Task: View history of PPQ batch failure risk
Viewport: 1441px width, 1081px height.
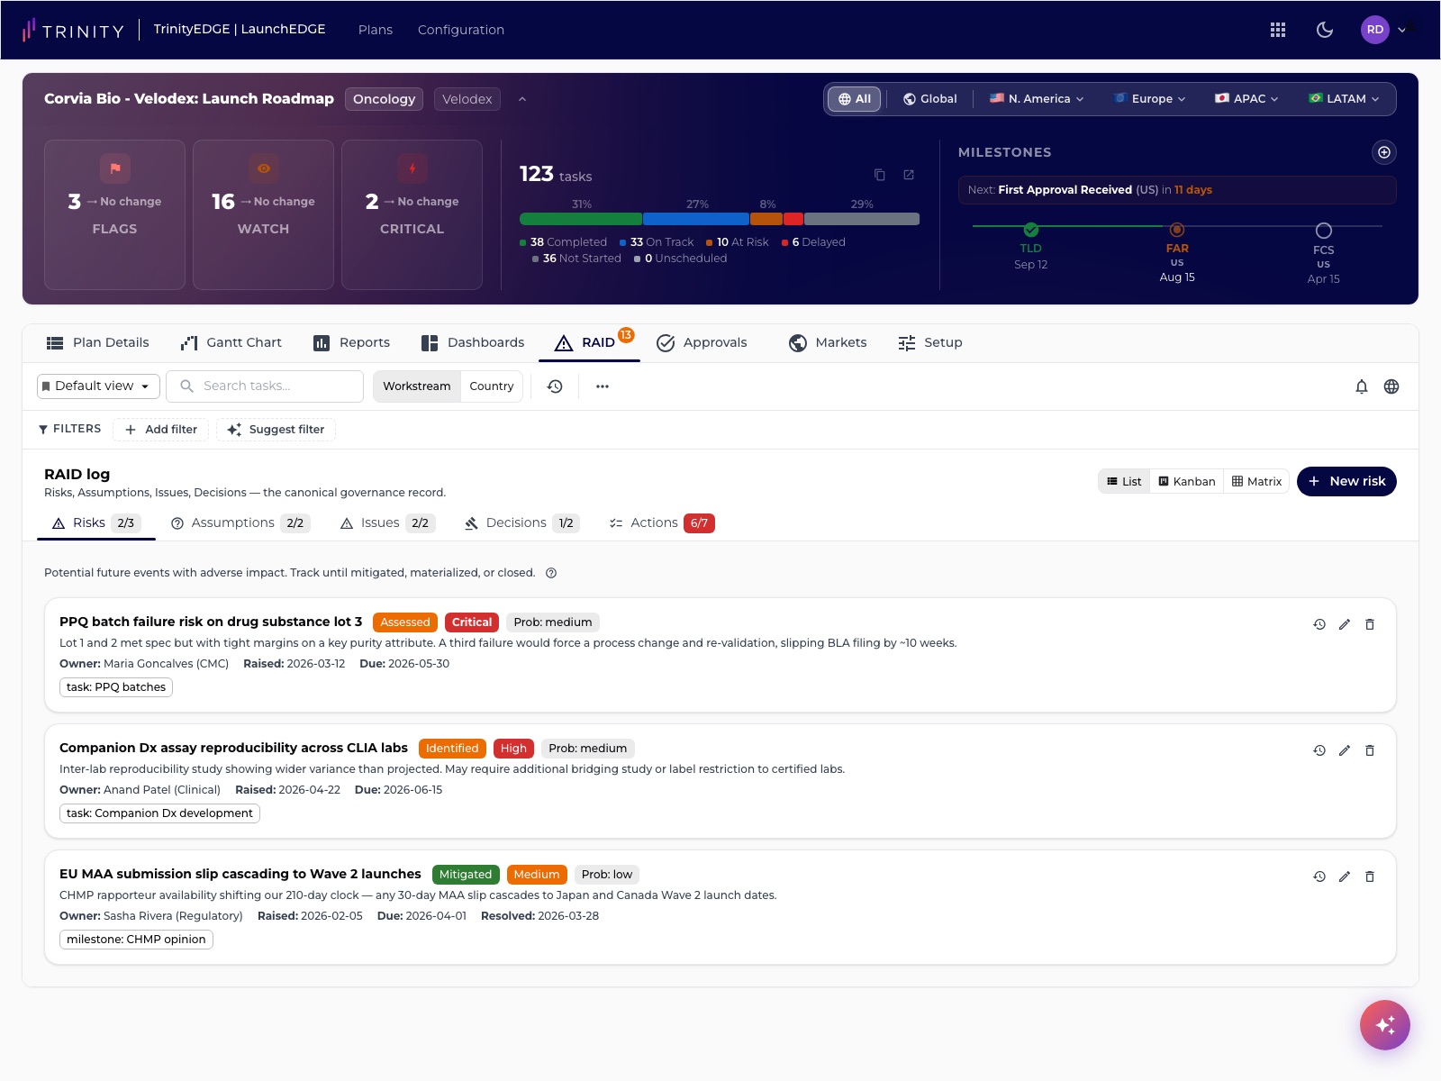Action: point(1319,624)
